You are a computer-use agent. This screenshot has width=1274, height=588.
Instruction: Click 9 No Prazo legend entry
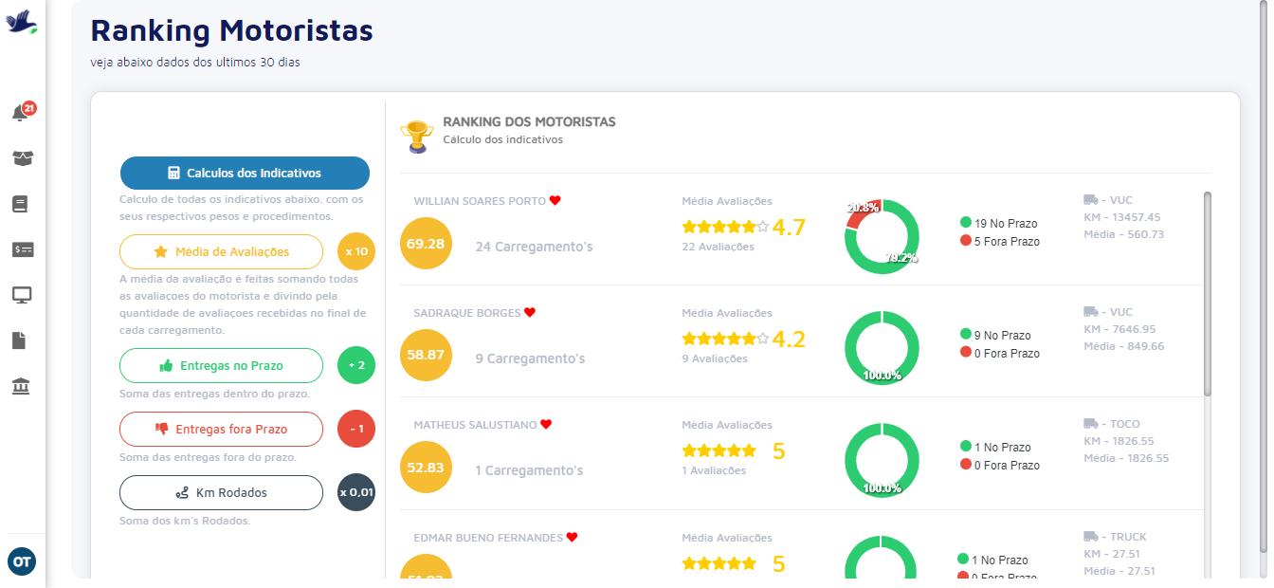pos(995,335)
